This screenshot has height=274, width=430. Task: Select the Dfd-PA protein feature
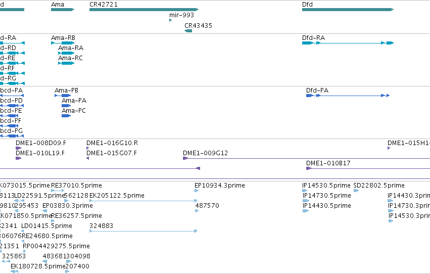(348, 96)
